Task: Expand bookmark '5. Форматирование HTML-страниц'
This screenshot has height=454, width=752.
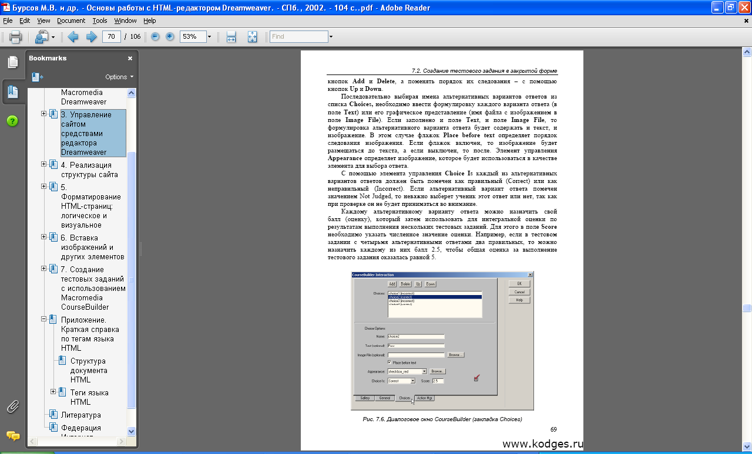Action: coord(44,187)
